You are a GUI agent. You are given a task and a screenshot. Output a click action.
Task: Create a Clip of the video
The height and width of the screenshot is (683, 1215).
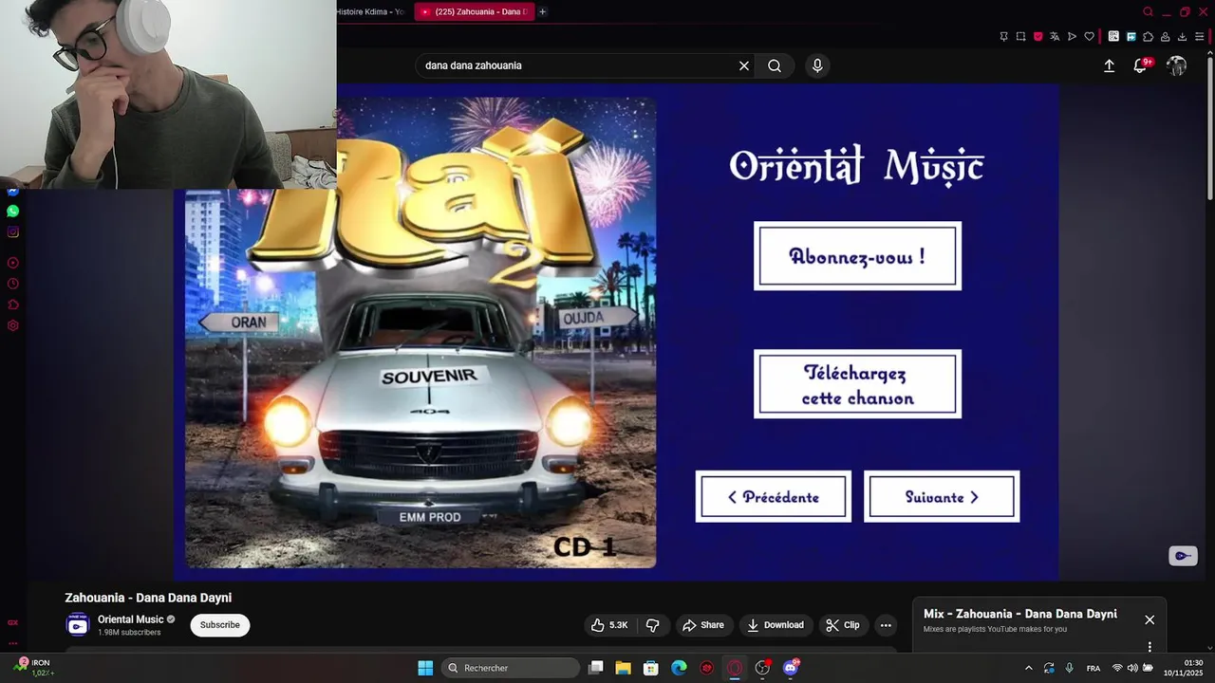pyautogui.click(x=843, y=625)
